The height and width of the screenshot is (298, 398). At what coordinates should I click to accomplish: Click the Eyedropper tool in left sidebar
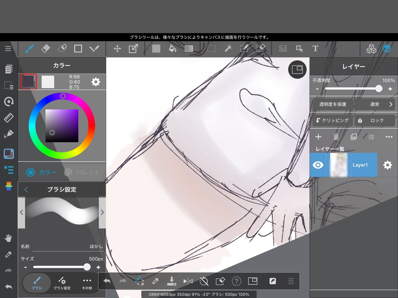pyautogui.click(x=8, y=254)
